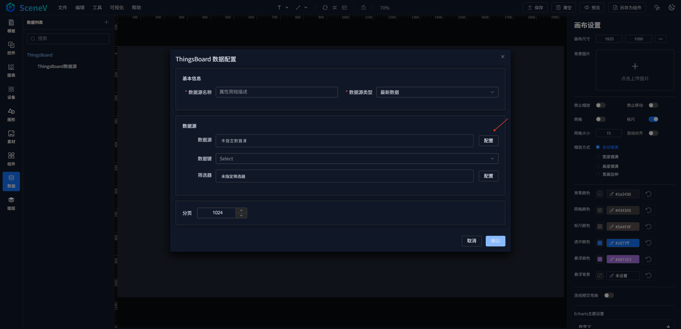Reset the 悬浮颜色 hover color
Screen dimensions: 681x329
pyautogui.click(x=649, y=259)
